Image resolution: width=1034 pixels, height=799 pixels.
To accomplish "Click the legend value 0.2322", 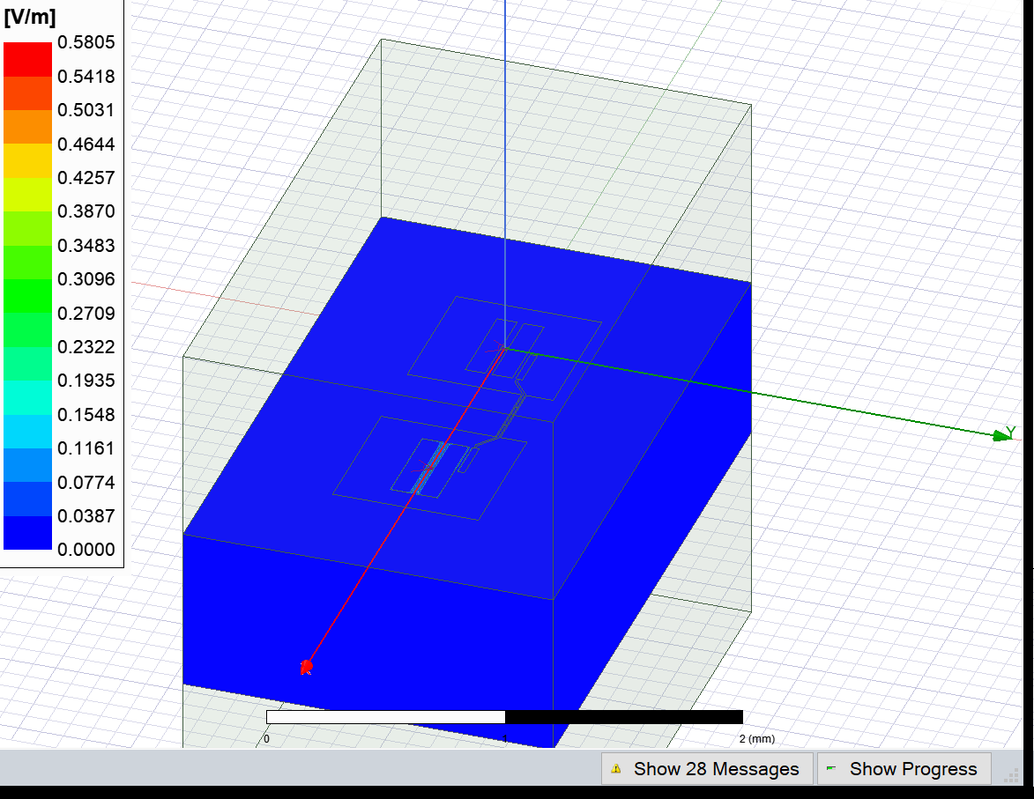I will [x=86, y=347].
